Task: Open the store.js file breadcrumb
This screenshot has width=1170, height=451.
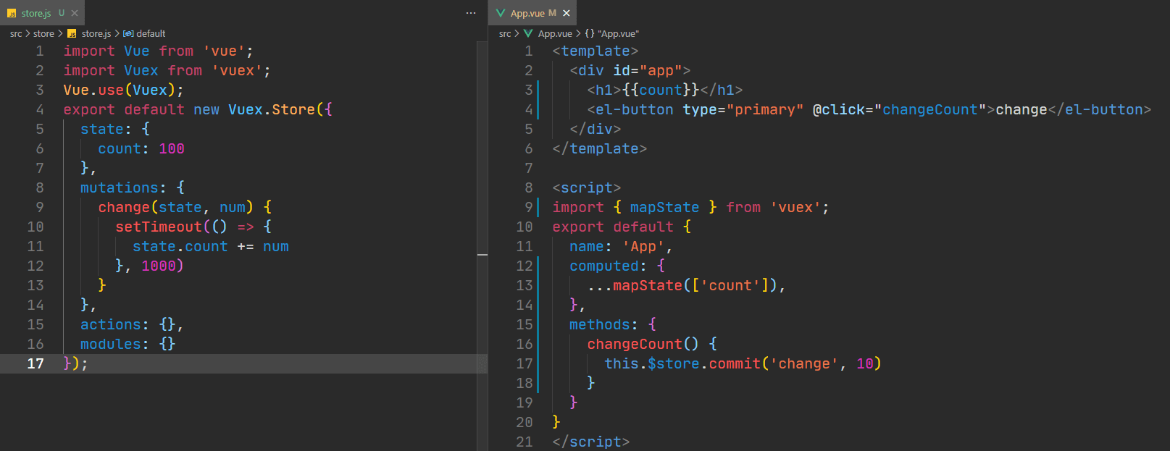Action: (x=96, y=33)
